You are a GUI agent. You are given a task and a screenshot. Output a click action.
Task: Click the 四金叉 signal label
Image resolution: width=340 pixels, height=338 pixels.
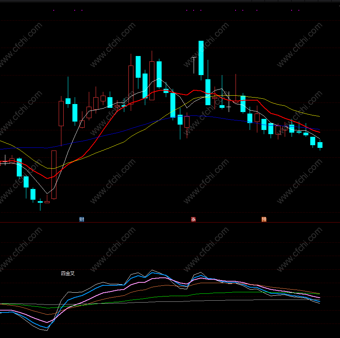(x=68, y=273)
